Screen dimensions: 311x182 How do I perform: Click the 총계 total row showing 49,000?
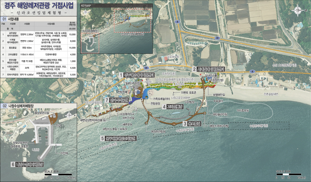pos(38,29)
